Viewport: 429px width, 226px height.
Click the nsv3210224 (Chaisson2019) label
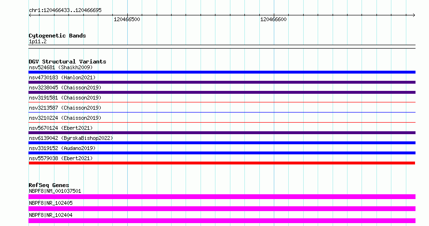pos(65,118)
